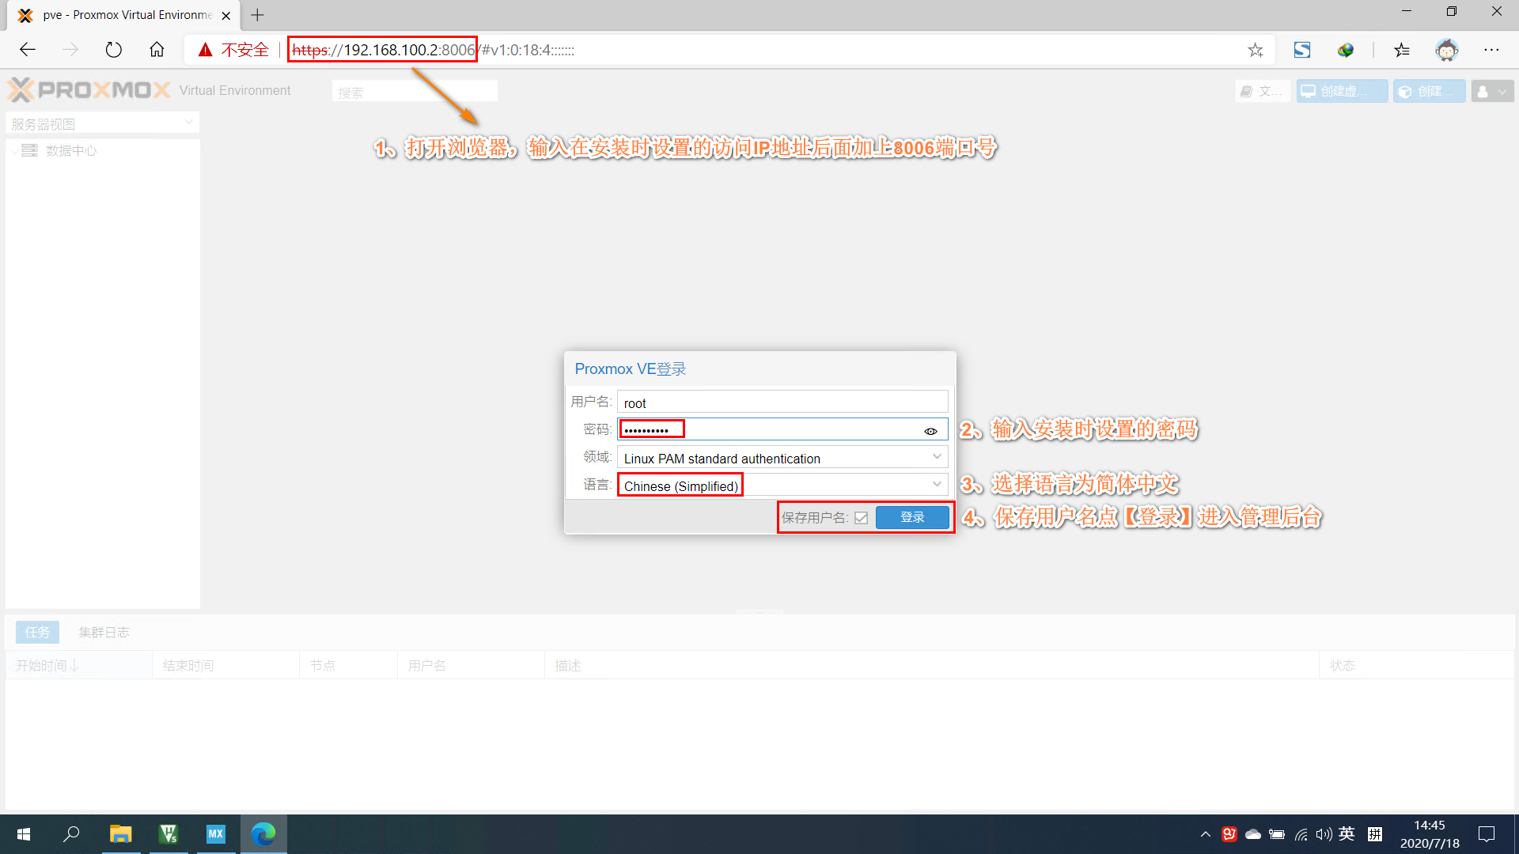Open the Windows notification center
This screenshot has height=854, width=1519.
click(1487, 834)
